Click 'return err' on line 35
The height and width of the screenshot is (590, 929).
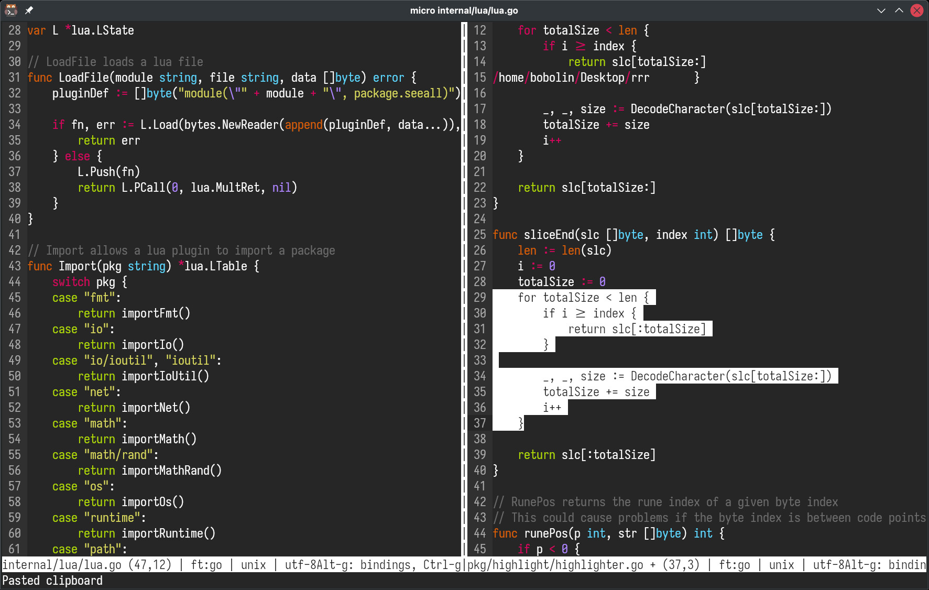[x=109, y=140]
